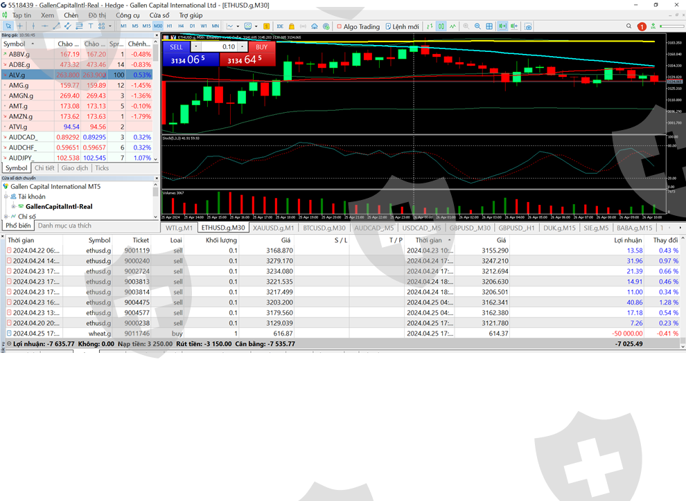Click the BUY button
This screenshot has width=686, height=501.
pyautogui.click(x=262, y=47)
